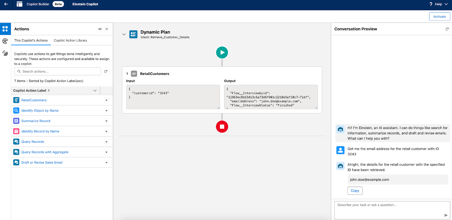452x220 pixels.
Task: Select the Actions sidebar icon
Action: (x=5, y=29)
